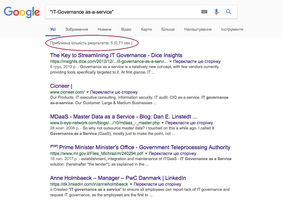Switch to the Зображення tab
The image size is (282, 206).
77,29
